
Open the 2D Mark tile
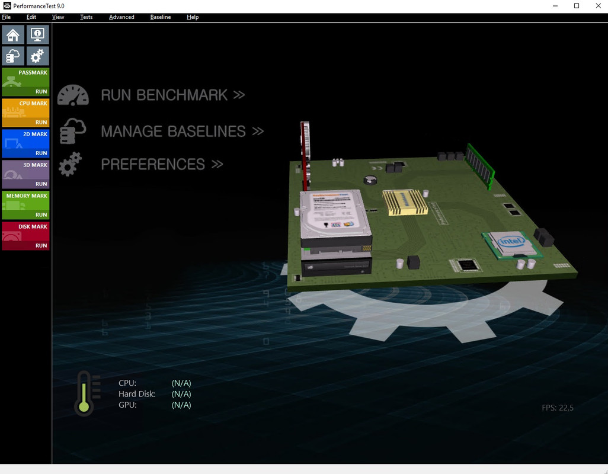(25, 139)
